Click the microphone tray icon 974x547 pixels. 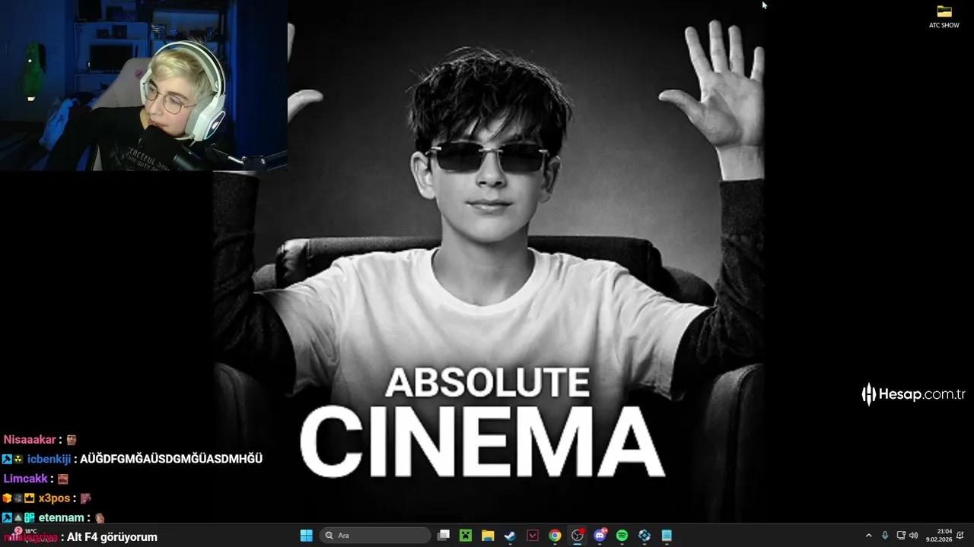click(885, 536)
